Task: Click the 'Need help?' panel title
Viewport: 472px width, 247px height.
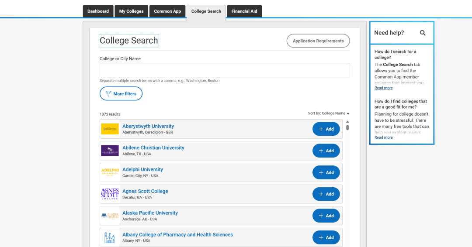Action: pos(389,33)
